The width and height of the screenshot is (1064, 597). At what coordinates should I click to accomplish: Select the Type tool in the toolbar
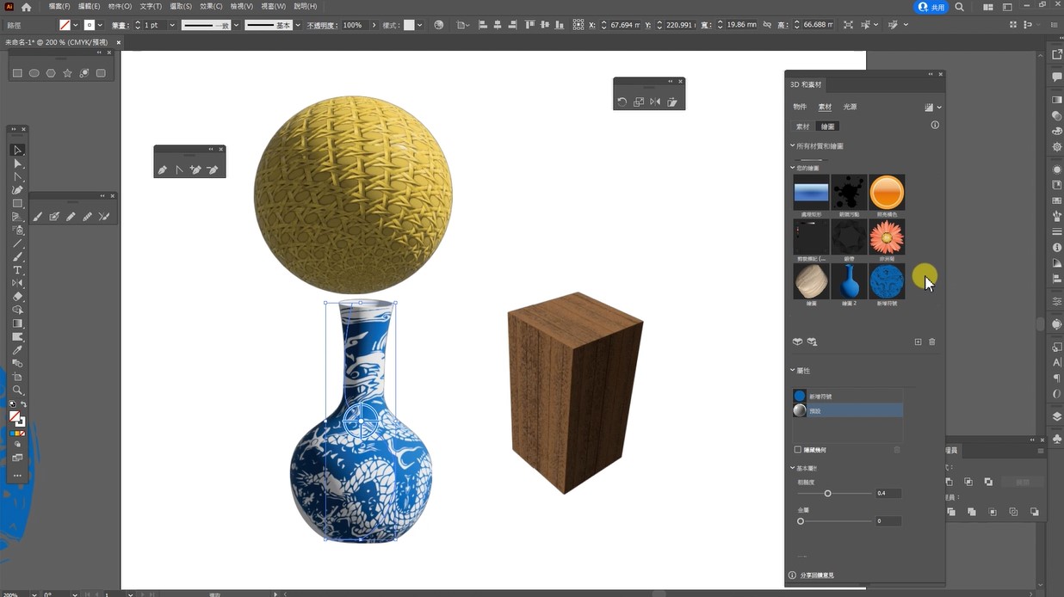point(17,270)
